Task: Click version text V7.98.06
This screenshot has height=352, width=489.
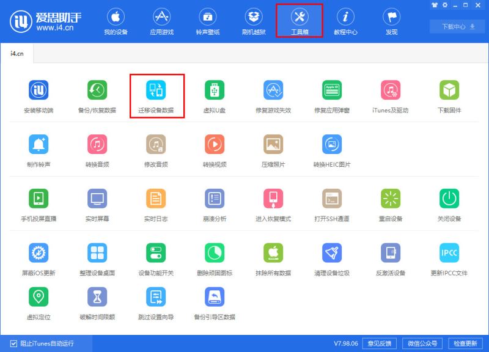Action: point(346,343)
